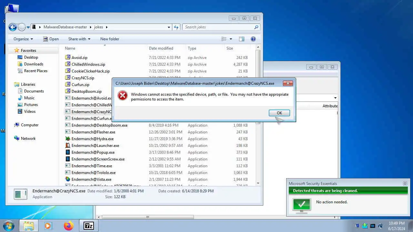Open dropdown in the background window

pos(335,98)
